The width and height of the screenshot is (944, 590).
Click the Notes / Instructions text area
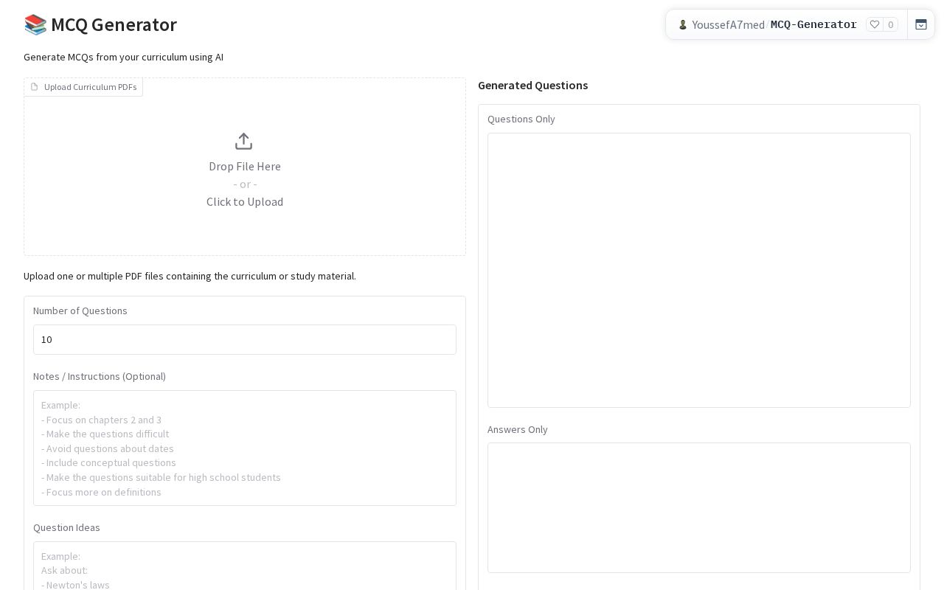pyautogui.click(x=245, y=448)
